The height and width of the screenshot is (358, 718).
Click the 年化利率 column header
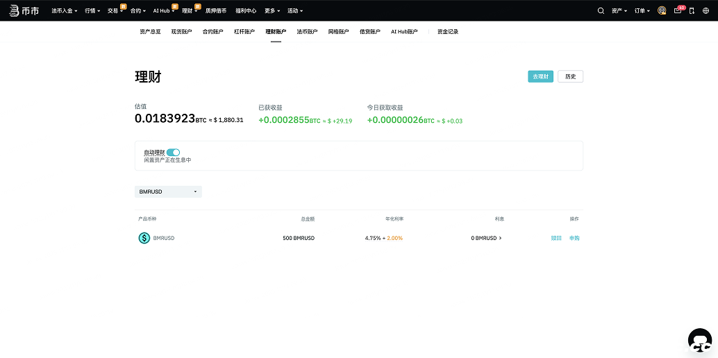pyautogui.click(x=394, y=219)
